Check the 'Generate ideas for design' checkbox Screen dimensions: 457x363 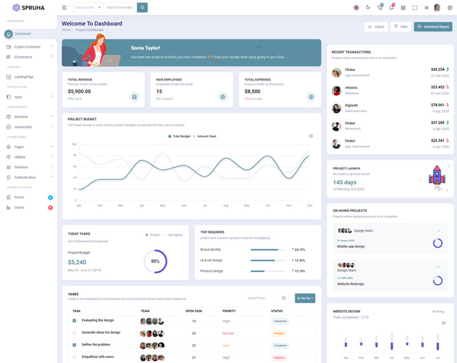pyautogui.click(x=74, y=333)
